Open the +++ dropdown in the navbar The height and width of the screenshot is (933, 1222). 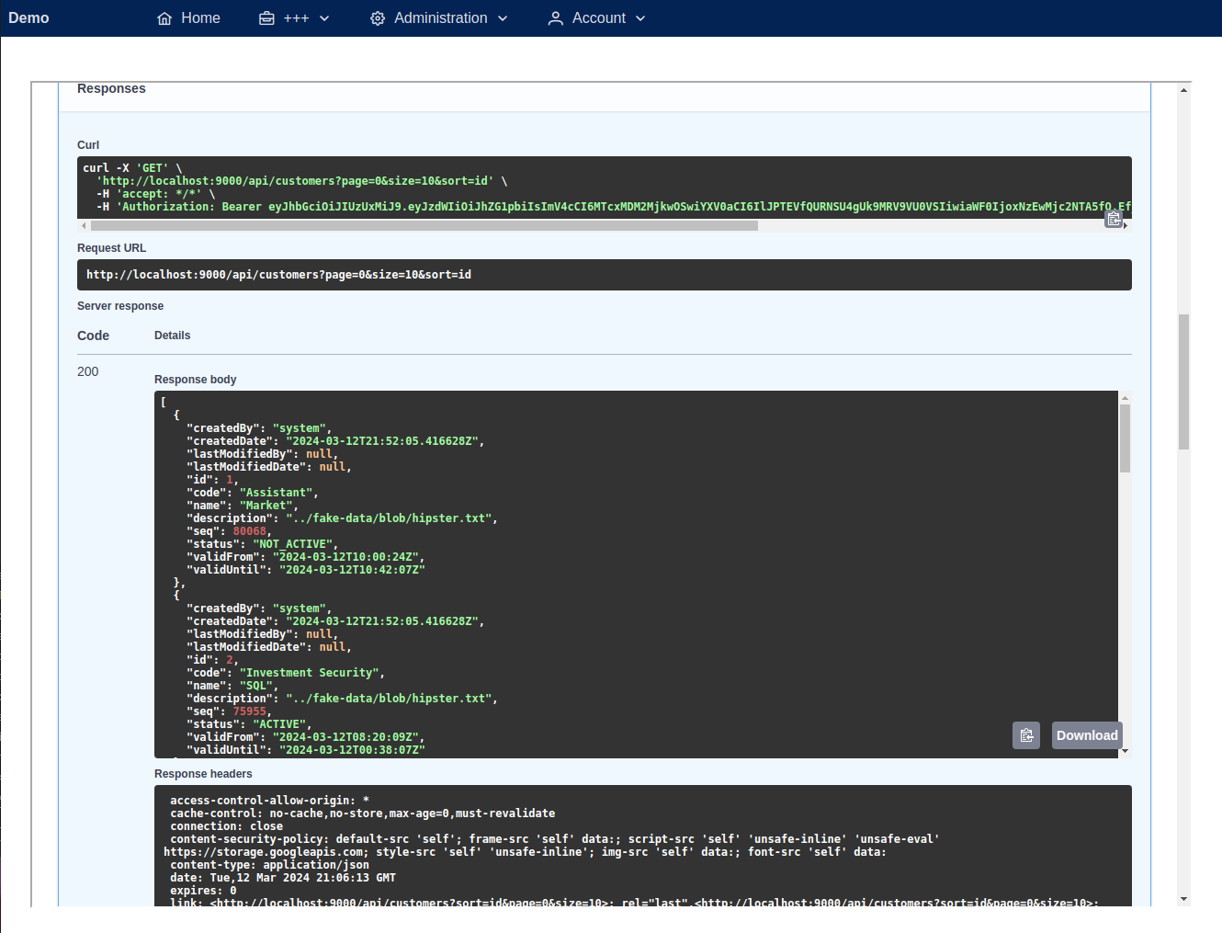294,17
